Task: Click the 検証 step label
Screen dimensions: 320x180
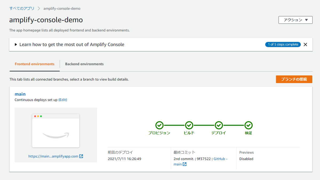Action: [x=249, y=133]
